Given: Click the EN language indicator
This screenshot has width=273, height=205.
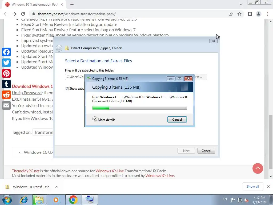Looking at the screenshot, I should pos(225,199).
